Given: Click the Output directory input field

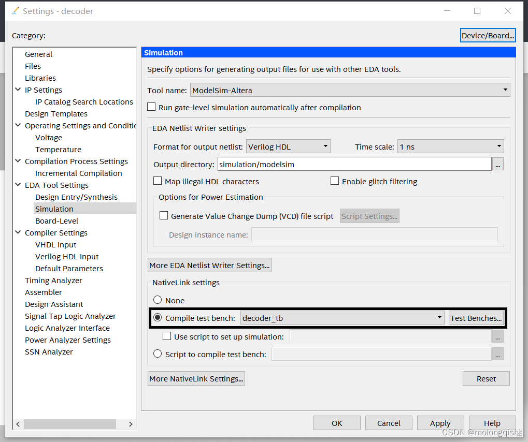Looking at the screenshot, I should pos(354,164).
